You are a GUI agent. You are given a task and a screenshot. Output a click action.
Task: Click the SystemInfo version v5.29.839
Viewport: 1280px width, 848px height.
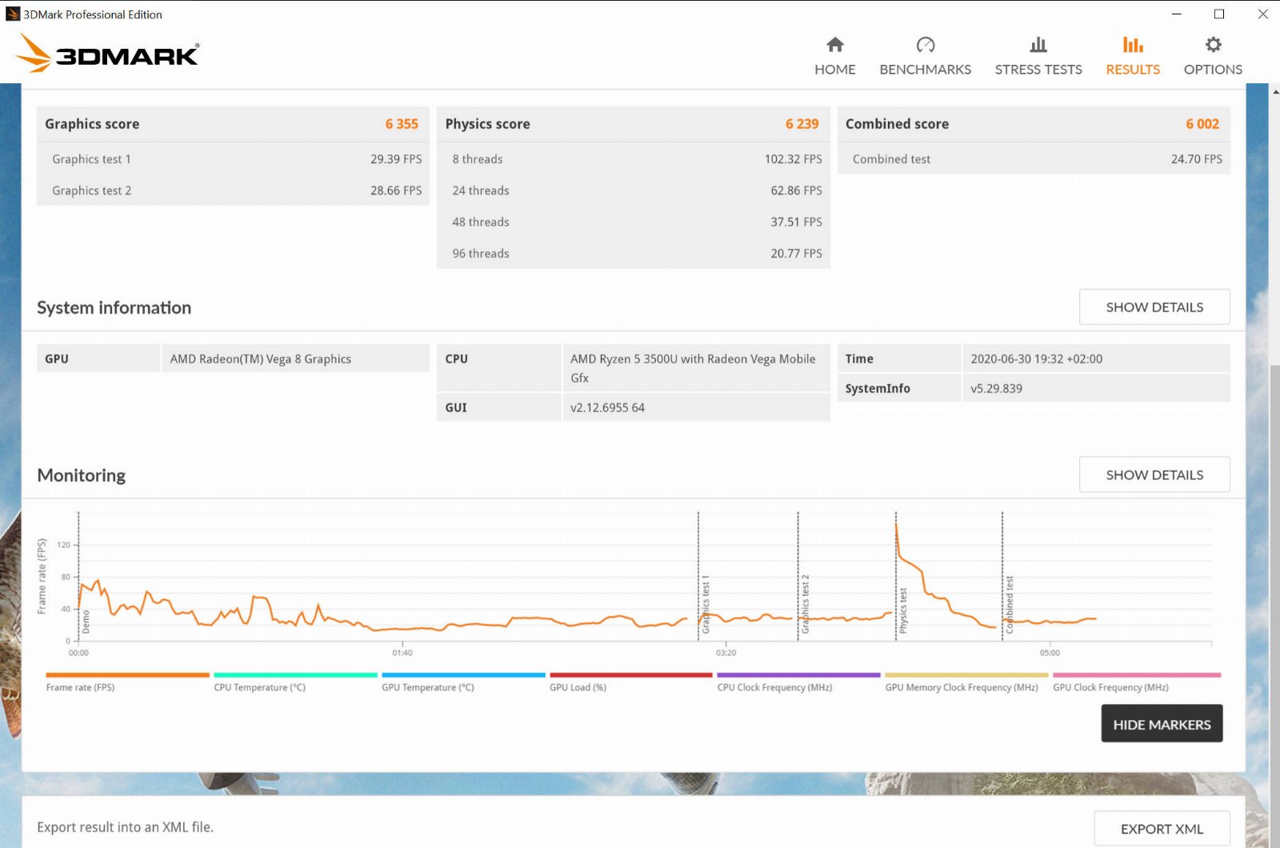click(996, 389)
